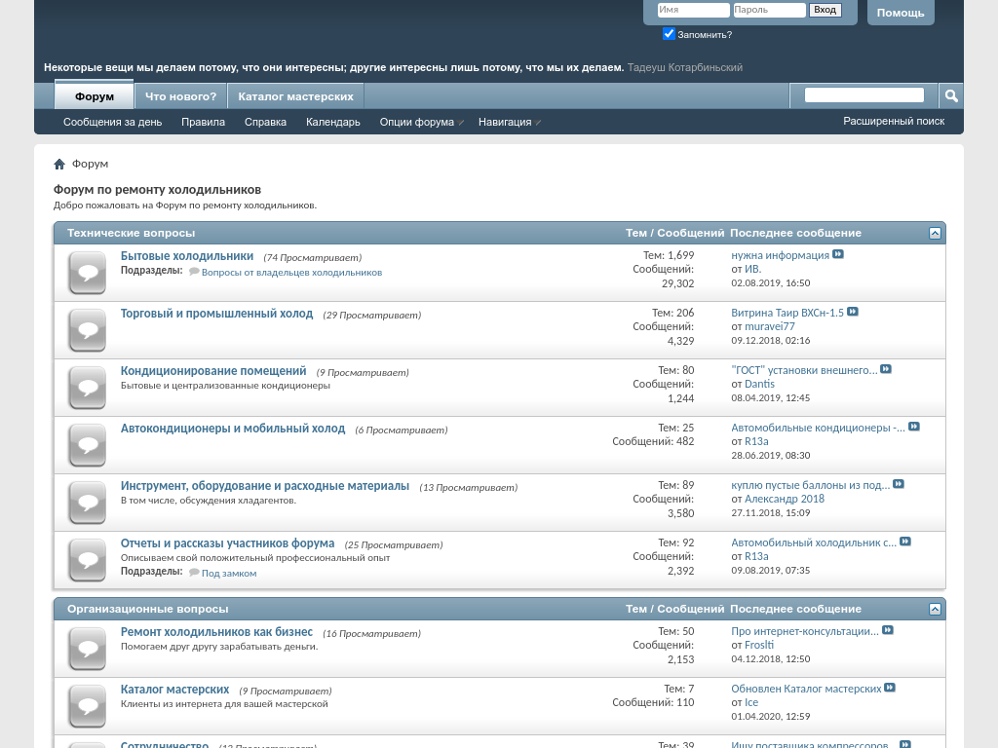Viewport: 998px width, 748px height.
Task: Go to last post icon for Витрина Таир ВХСн-1.5
Action: [x=853, y=313]
